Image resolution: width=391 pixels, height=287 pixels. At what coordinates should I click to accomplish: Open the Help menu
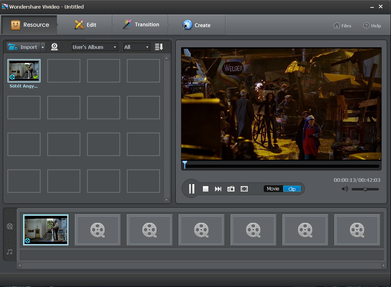(x=372, y=26)
